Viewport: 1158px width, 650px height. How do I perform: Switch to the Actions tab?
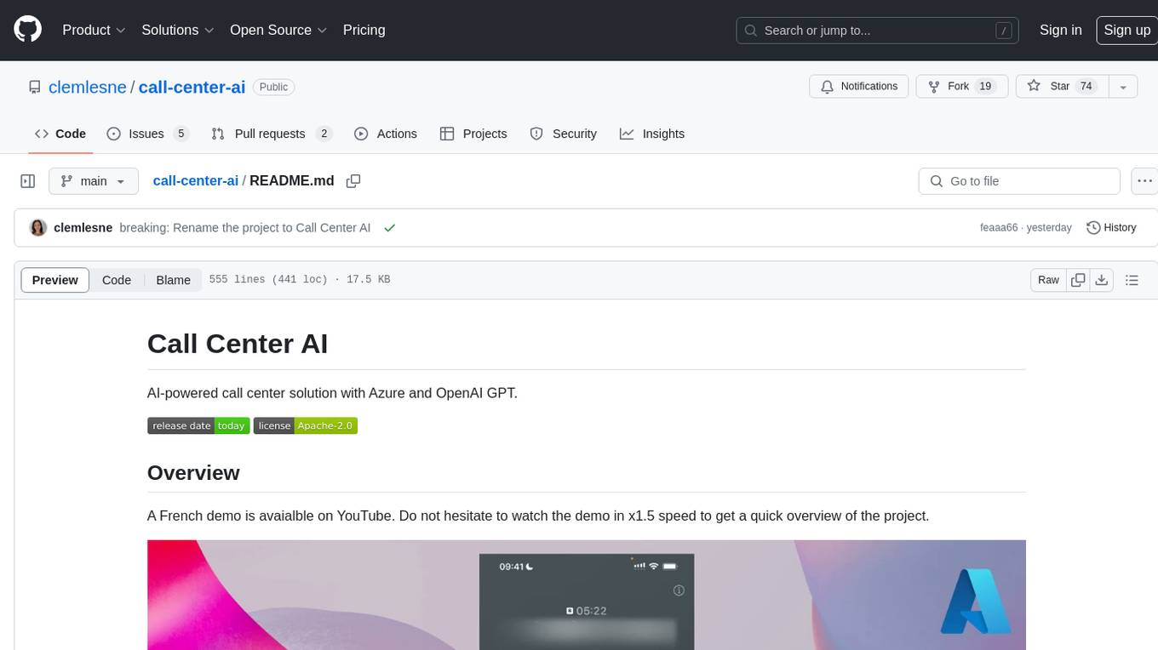[x=386, y=134]
